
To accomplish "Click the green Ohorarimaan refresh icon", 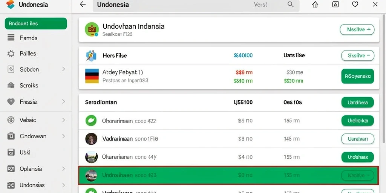I will (91, 121).
